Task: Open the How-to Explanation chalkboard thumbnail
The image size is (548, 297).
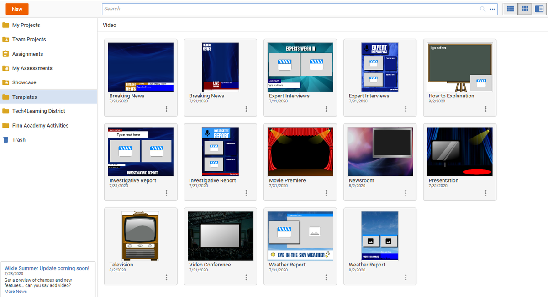Action: pos(460,67)
